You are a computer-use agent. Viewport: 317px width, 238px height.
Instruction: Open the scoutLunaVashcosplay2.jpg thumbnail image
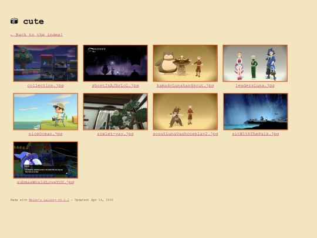185,112
